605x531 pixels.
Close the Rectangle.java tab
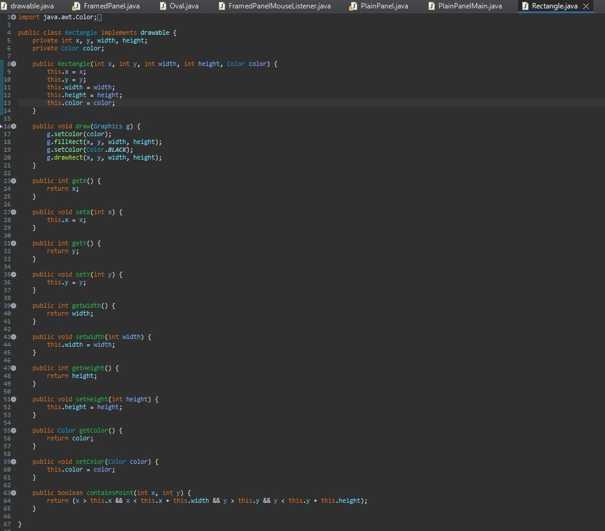pyautogui.click(x=586, y=7)
